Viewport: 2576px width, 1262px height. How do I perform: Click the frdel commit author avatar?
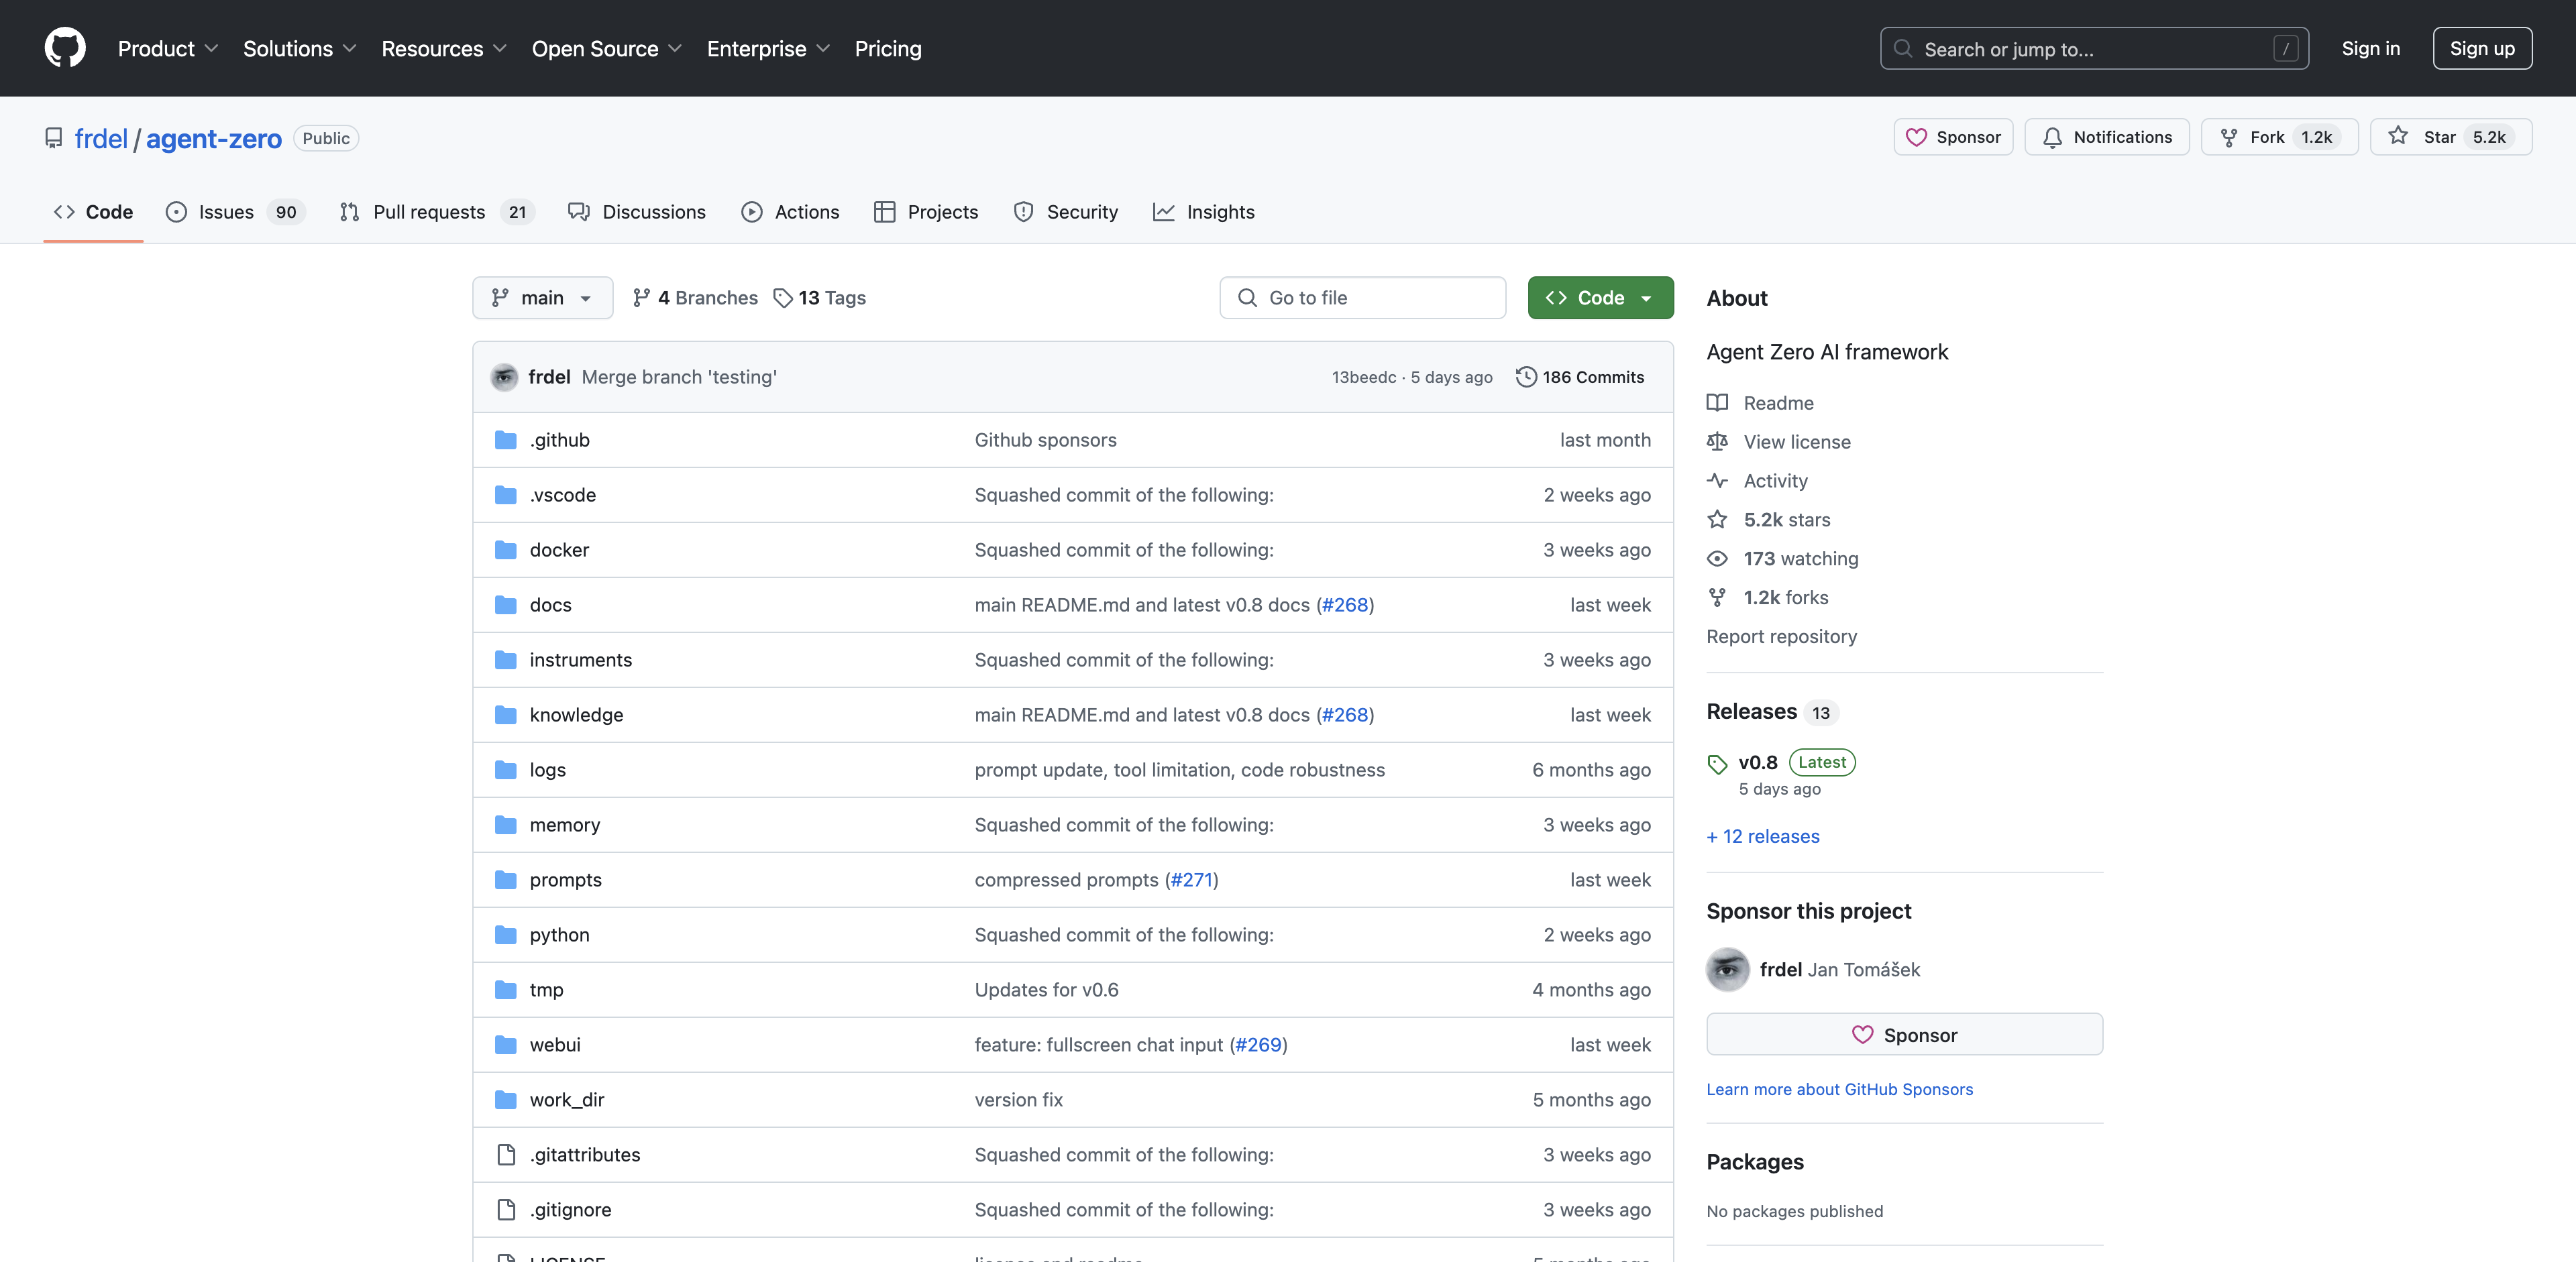[504, 377]
